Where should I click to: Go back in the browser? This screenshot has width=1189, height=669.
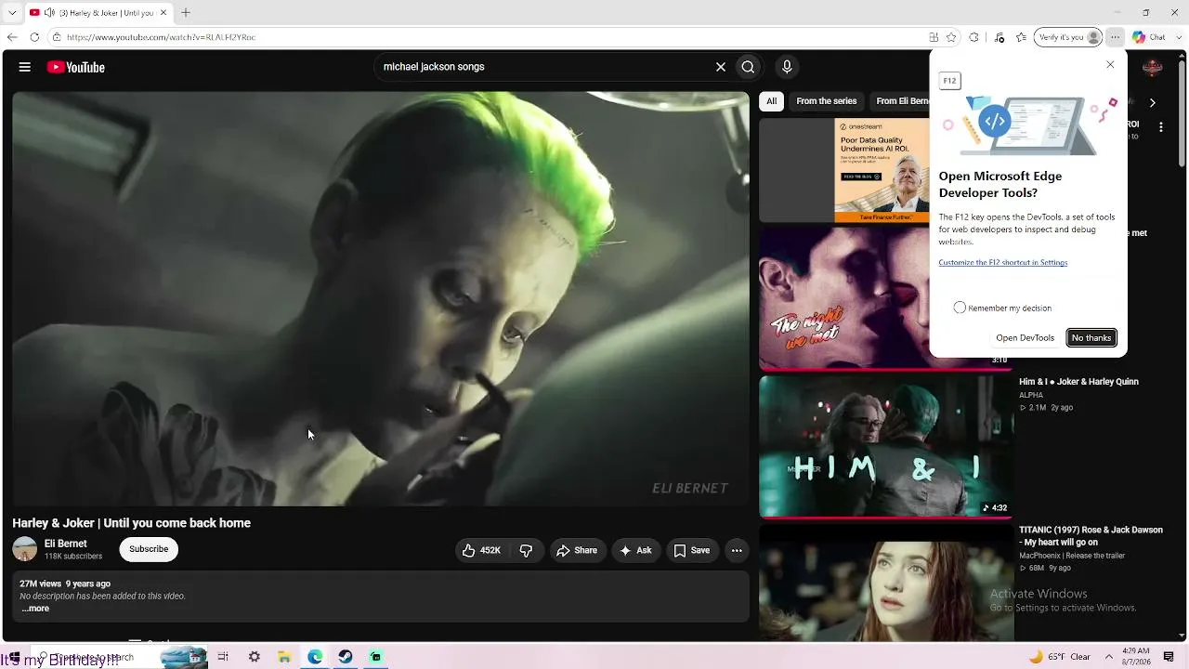coord(12,37)
